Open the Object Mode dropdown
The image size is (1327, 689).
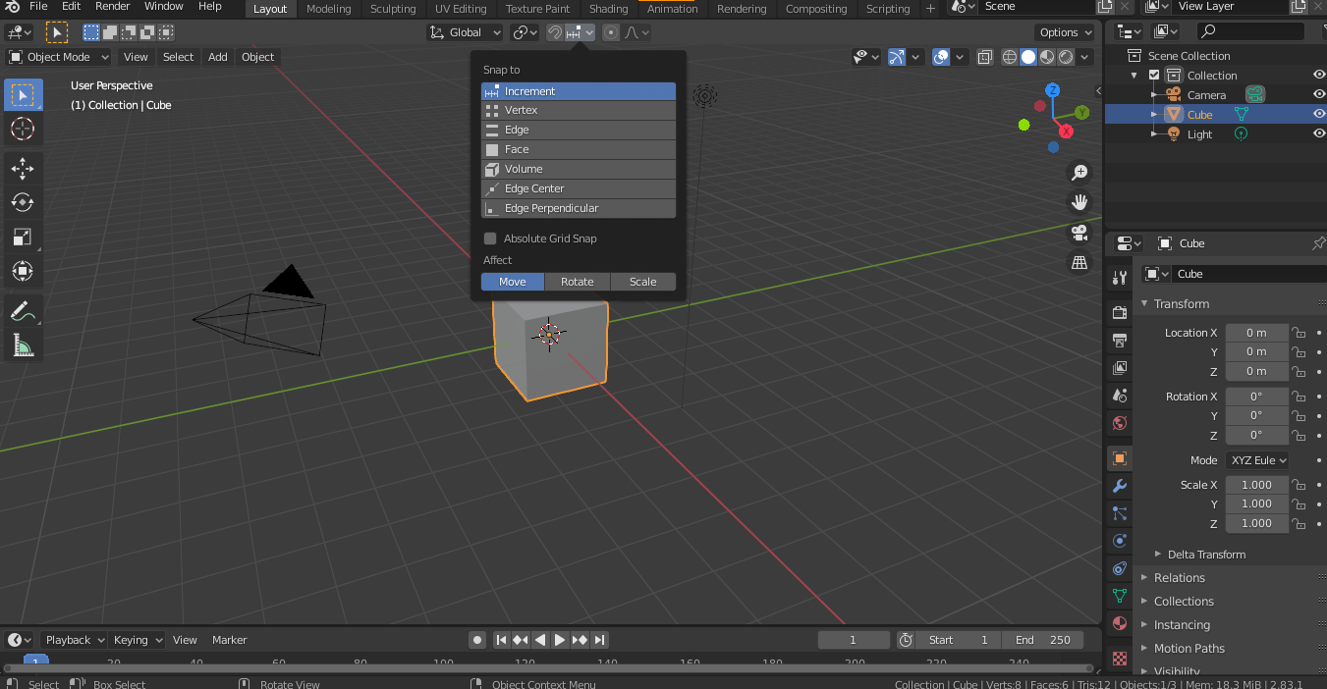point(59,57)
